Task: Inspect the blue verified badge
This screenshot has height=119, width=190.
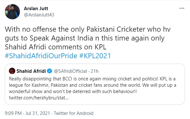Action: pyautogui.click(x=49, y=71)
